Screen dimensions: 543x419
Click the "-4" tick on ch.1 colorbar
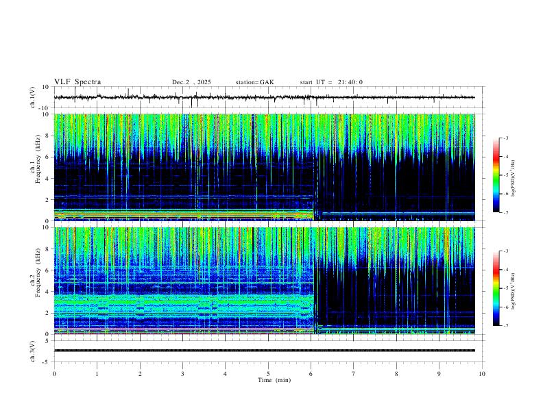505,157
